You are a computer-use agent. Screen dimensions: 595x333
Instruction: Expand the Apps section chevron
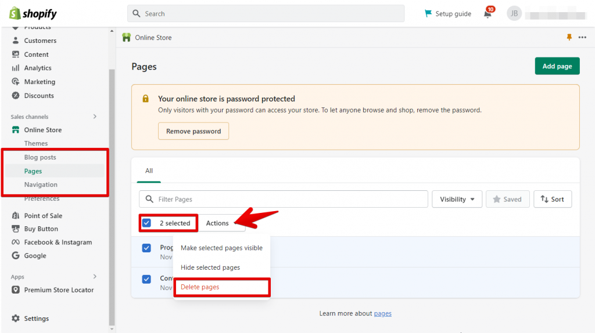pos(95,277)
